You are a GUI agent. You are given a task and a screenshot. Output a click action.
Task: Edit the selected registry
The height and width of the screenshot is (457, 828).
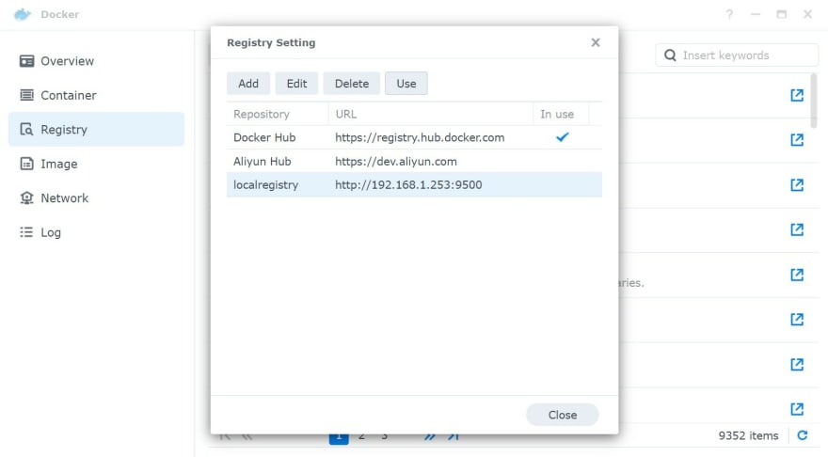(296, 84)
